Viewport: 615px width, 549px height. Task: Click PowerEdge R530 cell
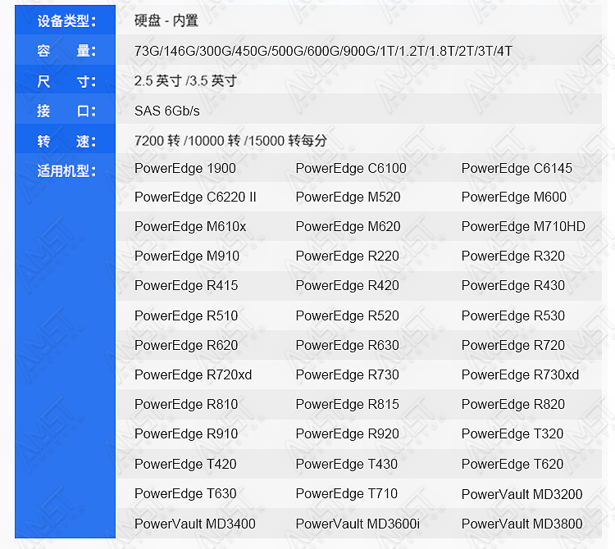click(x=513, y=315)
